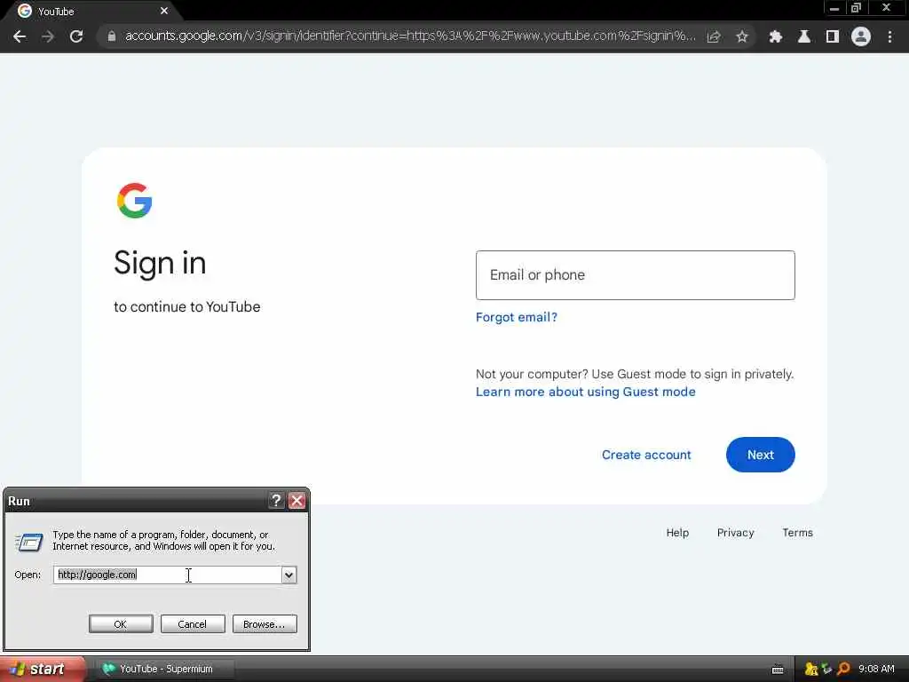
Task: Click the Open text field in Run
Action: point(168,575)
